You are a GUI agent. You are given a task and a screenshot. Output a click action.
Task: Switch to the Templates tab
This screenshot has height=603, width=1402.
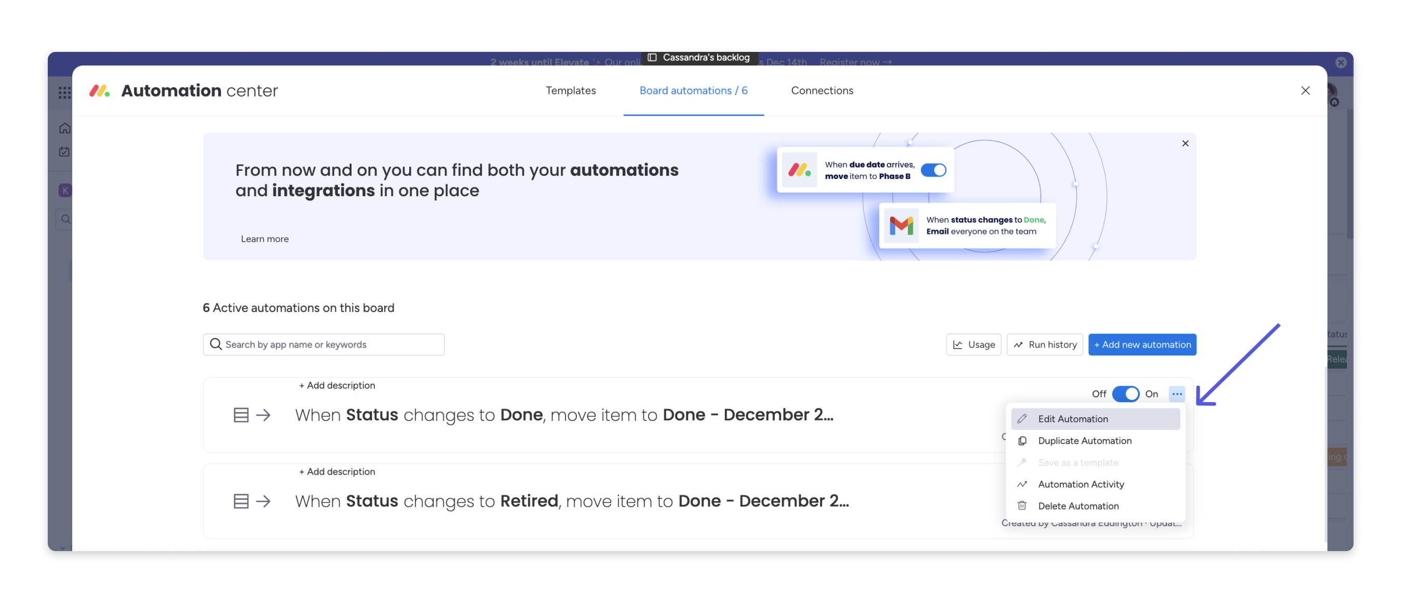click(x=570, y=91)
